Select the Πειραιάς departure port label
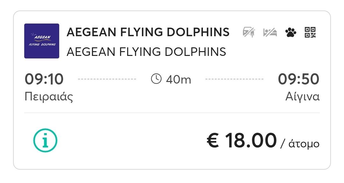This screenshot has width=344, height=183. [x=49, y=97]
